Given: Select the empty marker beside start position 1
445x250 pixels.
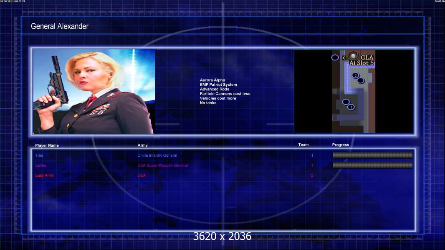Looking at the screenshot, I should pyautogui.click(x=346, y=102).
